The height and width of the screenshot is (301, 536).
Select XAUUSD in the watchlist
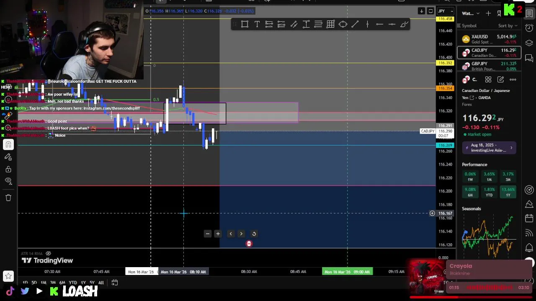pyautogui.click(x=489, y=39)
